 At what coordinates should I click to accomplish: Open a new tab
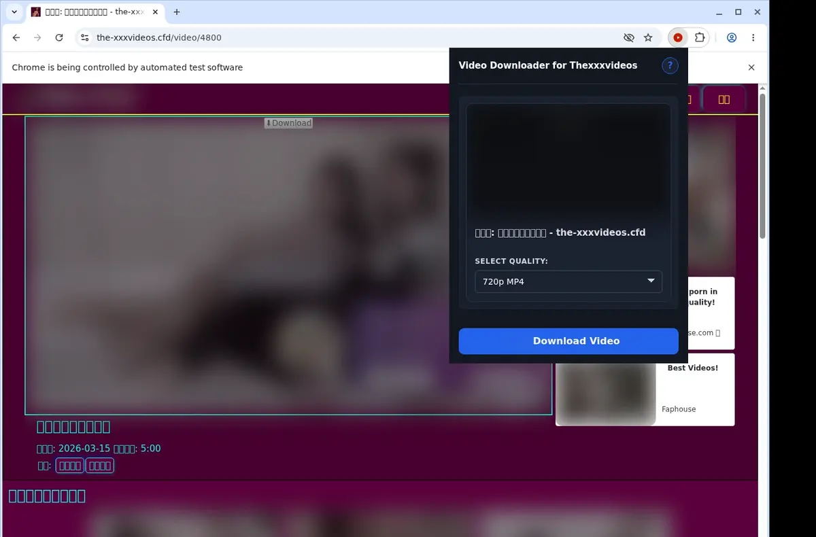click(177, 12)
